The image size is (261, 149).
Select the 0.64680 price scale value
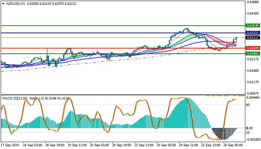(253, 2)
